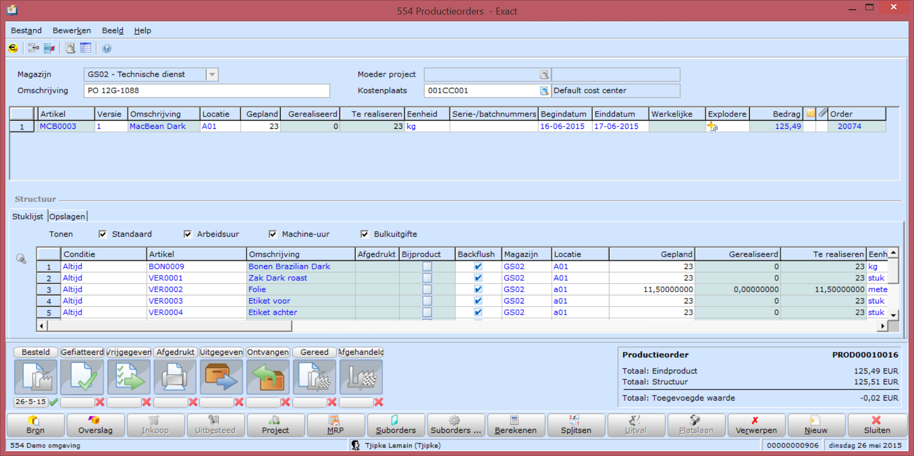Toggle Bijproduct checkbox for BON0009 row
Viewport: 914px width, 456px height.
(x=427, y=266)
